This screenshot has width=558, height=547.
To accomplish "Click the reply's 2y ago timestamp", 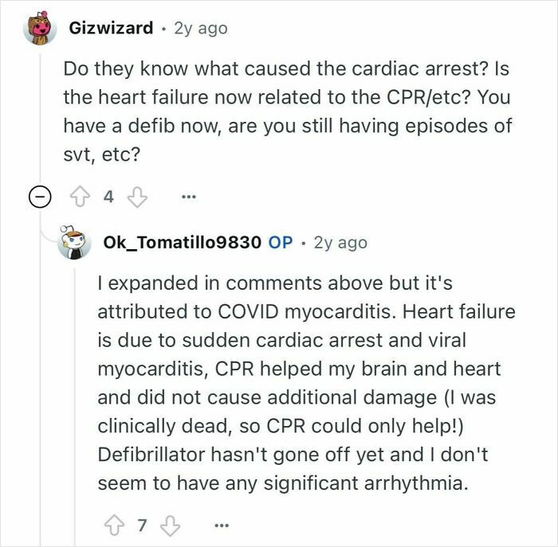I will click(x=340, y=243).
